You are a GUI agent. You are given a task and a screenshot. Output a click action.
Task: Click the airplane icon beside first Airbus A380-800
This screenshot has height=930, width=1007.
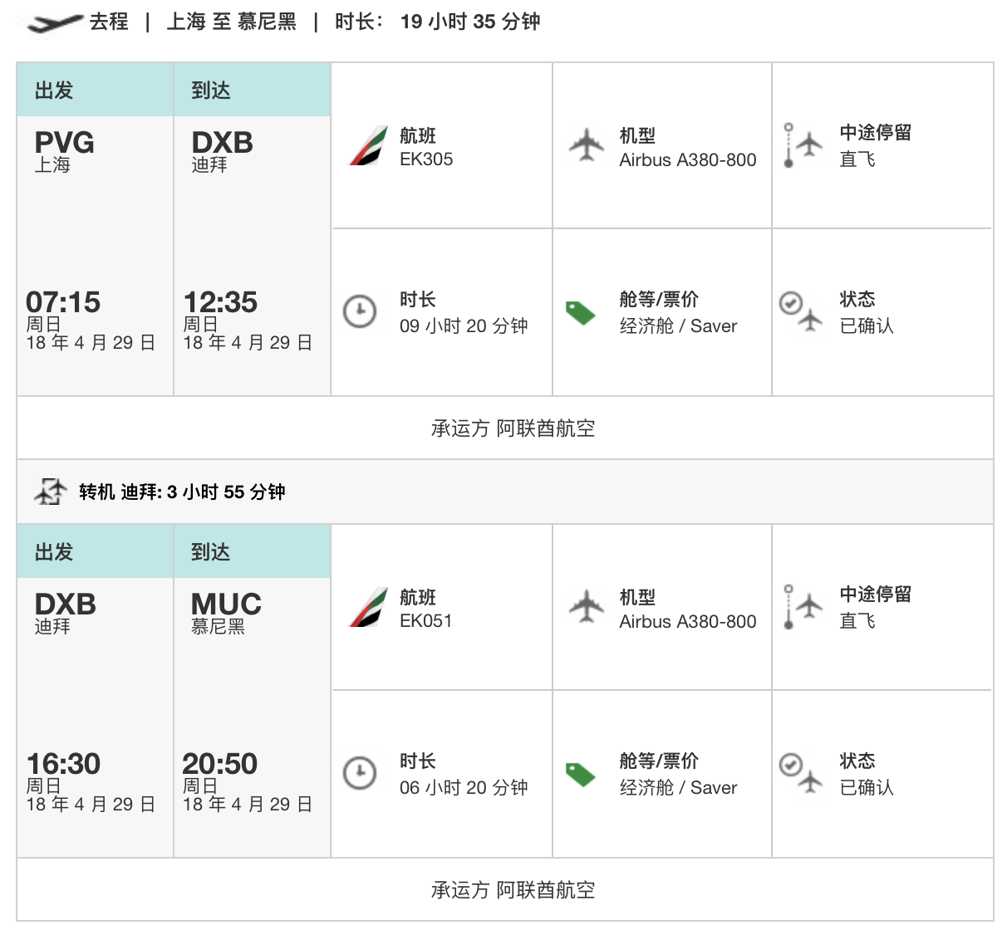point(587,145)
